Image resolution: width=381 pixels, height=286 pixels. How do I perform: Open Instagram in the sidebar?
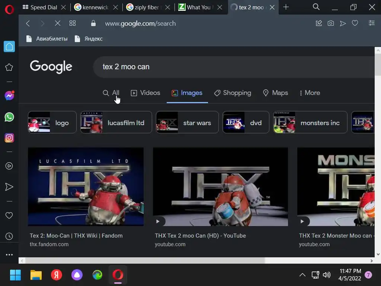(9, 138)
